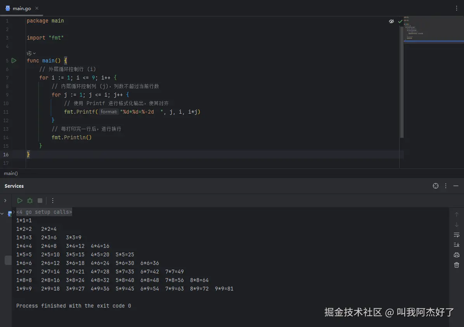Open Services toolbar more actions

pyautogui.click(x=53, y=201)
